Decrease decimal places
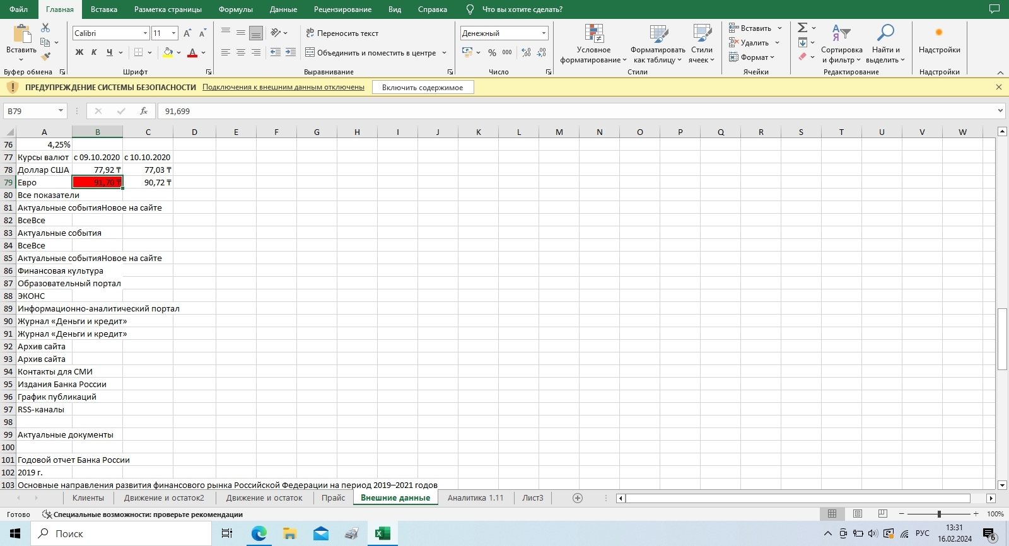Screen dimensions: 1009x546 point(542,53)
